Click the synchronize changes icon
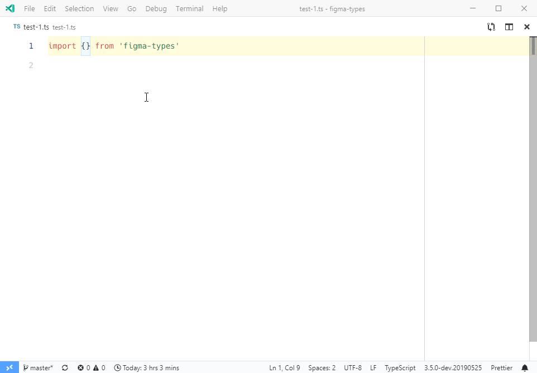 [x=65, y=367]
